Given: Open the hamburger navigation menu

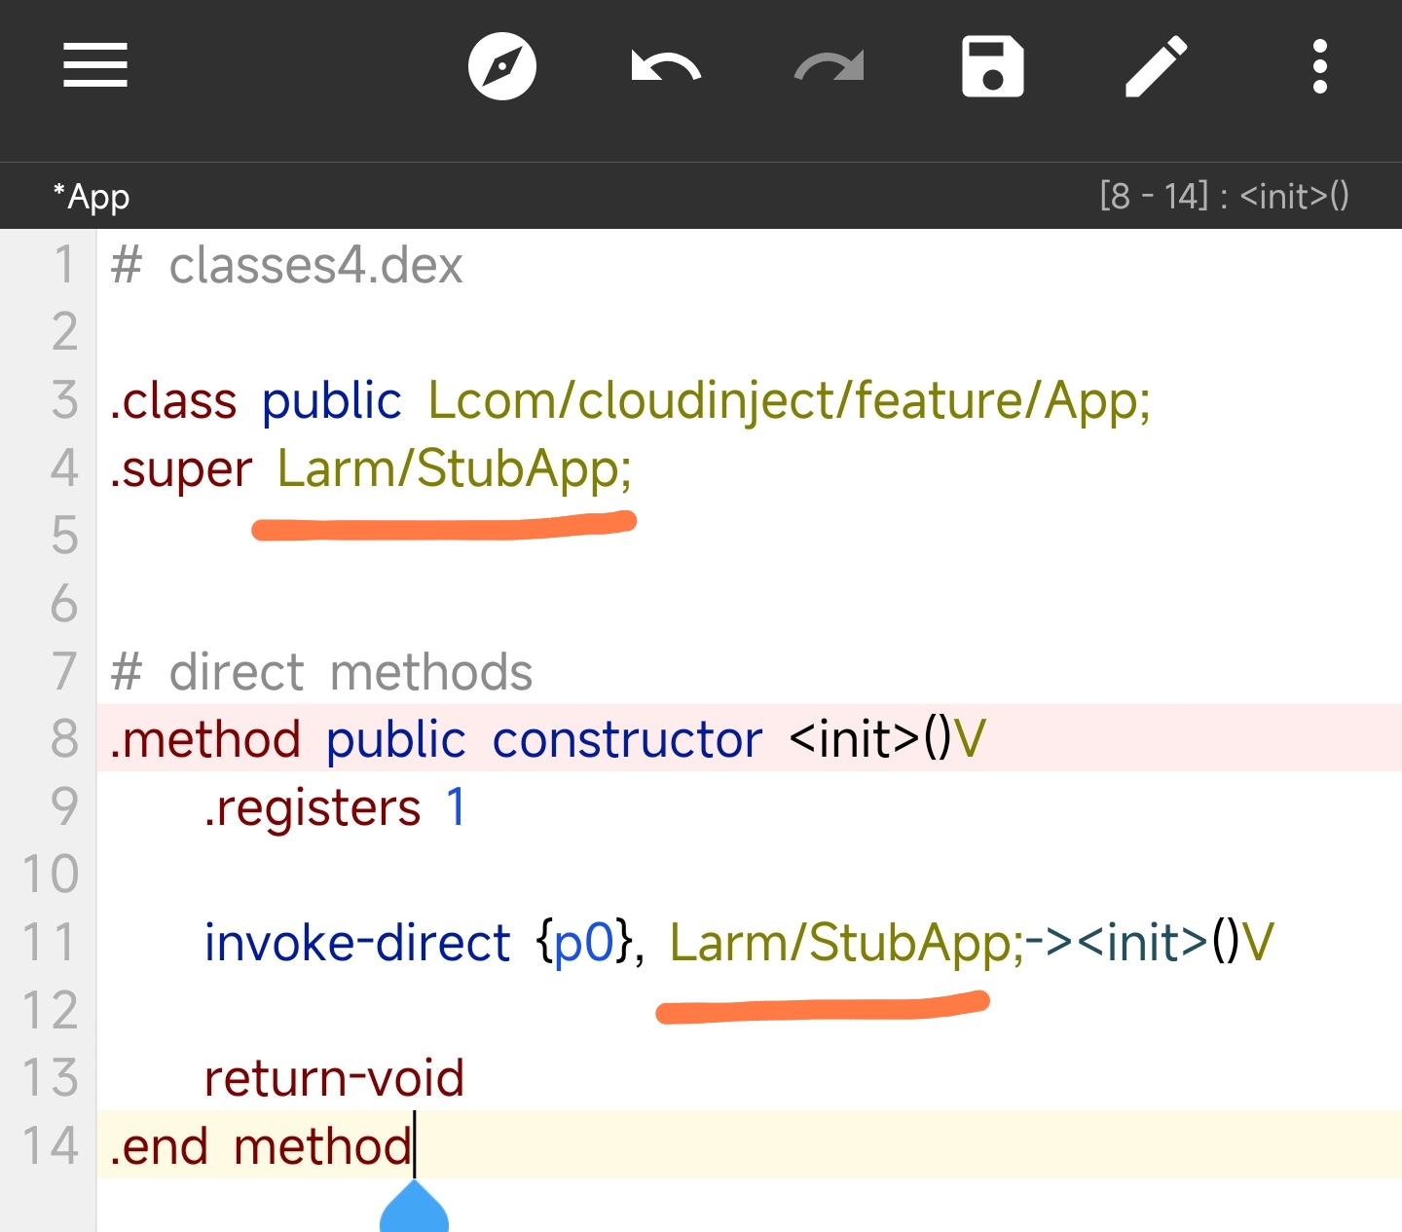Looking at the screenshot, I should 95,66.
